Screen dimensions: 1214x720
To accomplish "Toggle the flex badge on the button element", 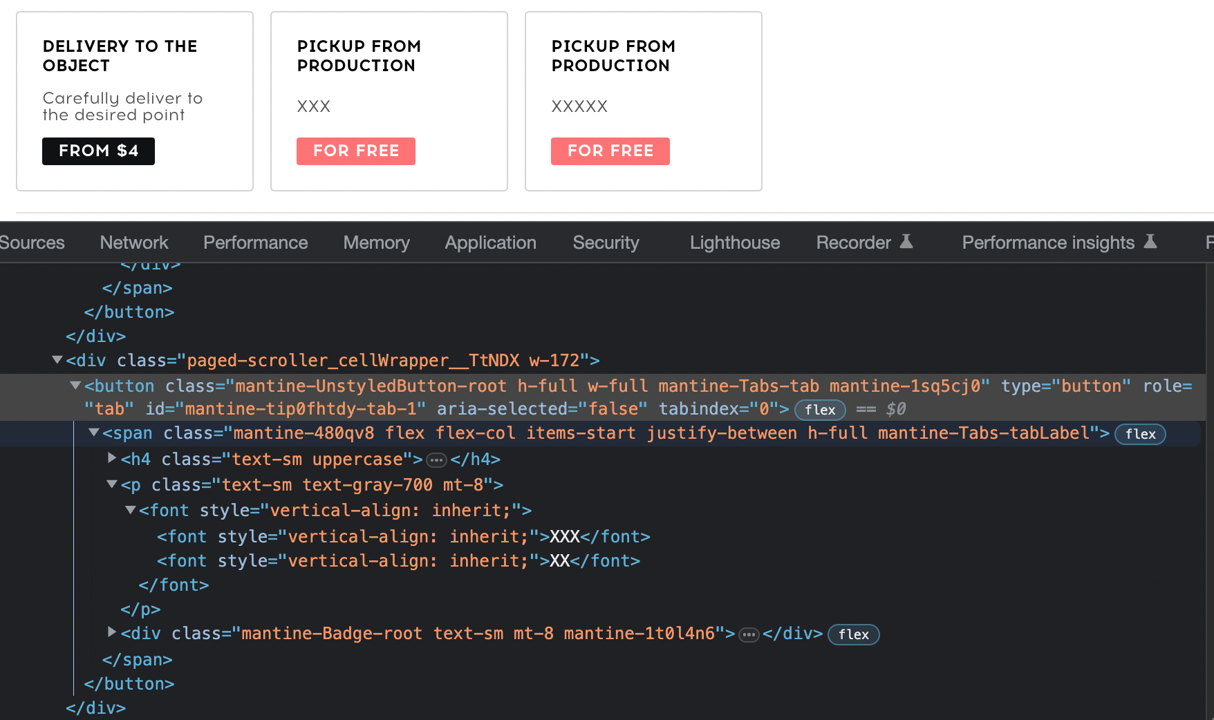I will coord(820,410).
